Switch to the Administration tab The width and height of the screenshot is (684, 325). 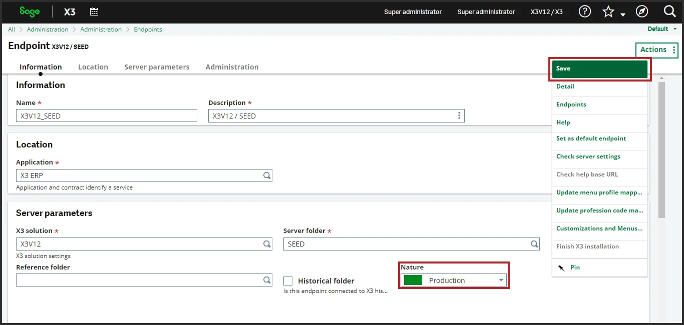232,67
